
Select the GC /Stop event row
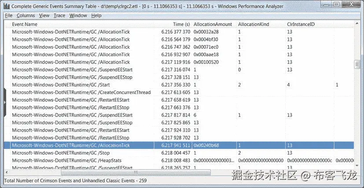pos(179,153)
